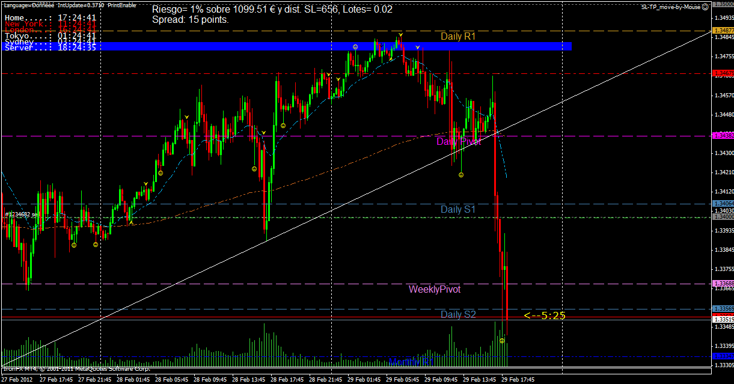Select the Daily S2 label
The image size is (734, 384).
[x=458, y=314]
